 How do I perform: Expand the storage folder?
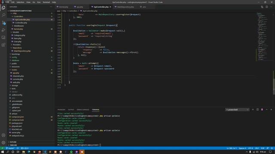point(15,86)
